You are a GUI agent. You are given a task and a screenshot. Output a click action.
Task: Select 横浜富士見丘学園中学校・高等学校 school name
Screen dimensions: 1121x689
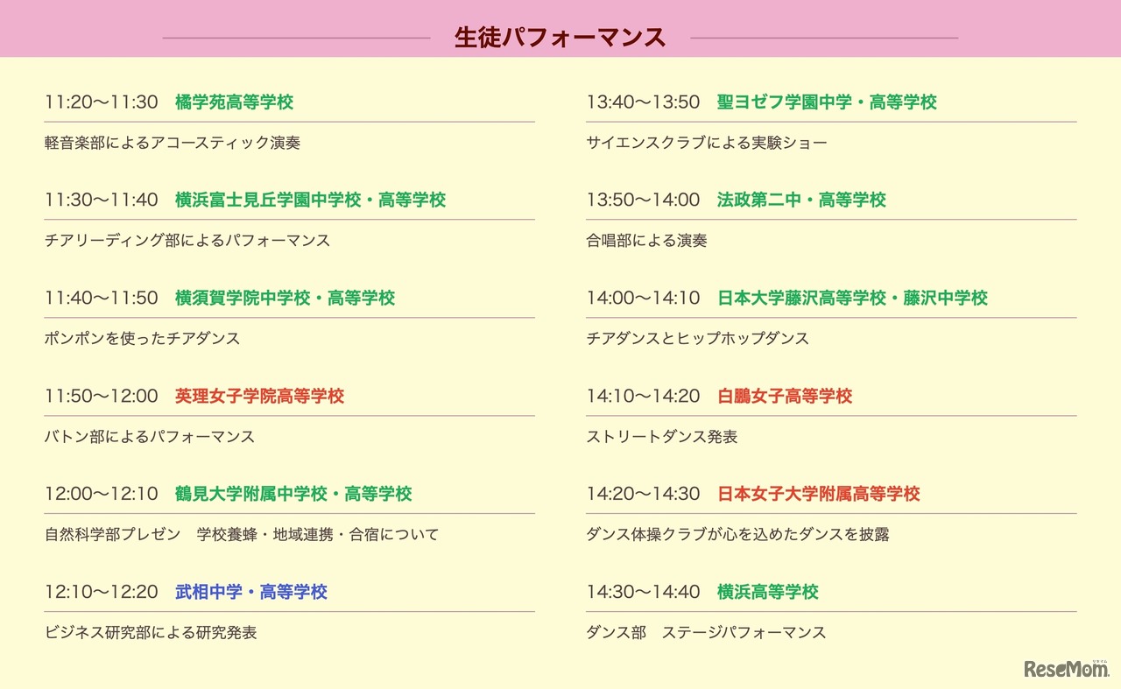(x=310, y=200)
